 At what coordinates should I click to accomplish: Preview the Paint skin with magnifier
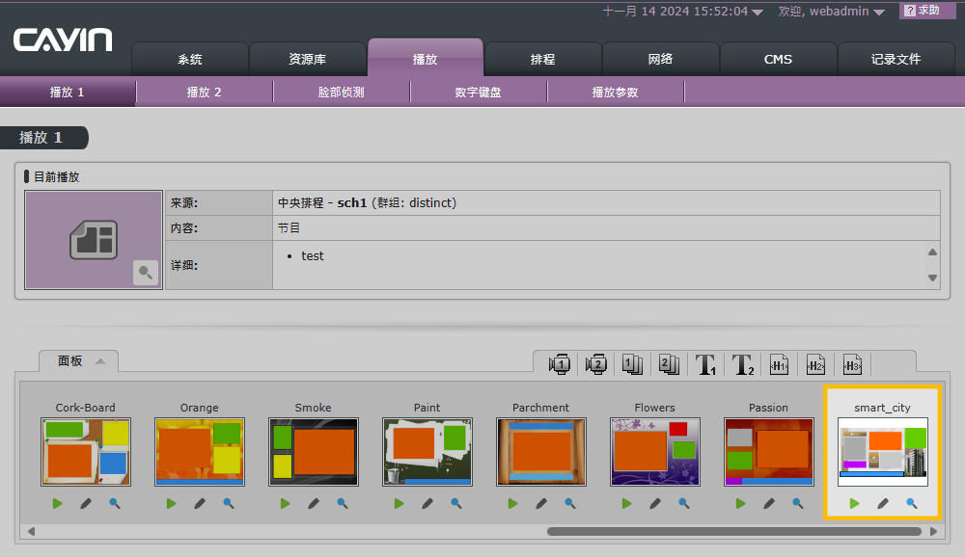click(x=456, y=503)
